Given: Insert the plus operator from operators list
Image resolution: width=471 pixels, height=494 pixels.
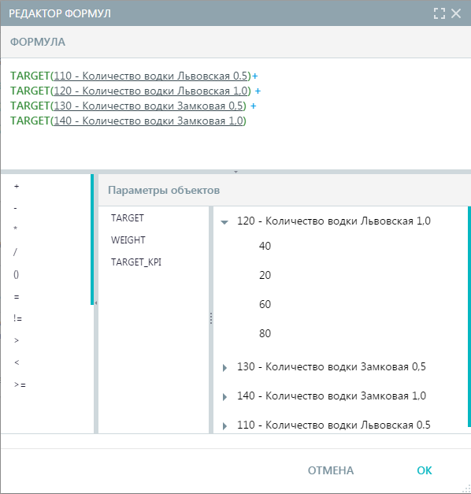Looking at the screenshot, I should pyautogui.click(x=17, y=186).
